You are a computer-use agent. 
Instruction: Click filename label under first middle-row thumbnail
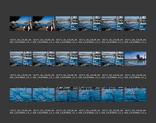[x=21, y=76]
